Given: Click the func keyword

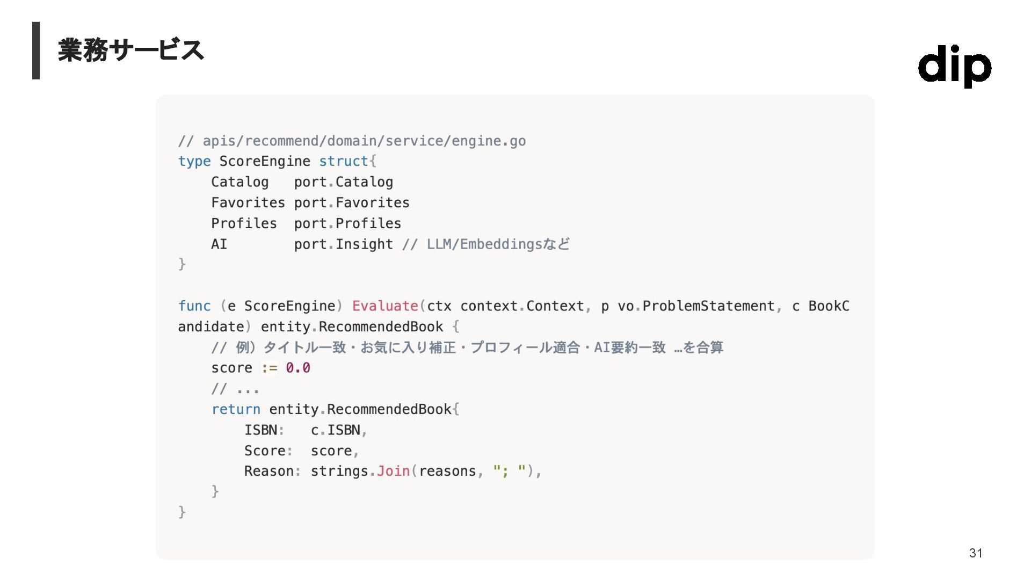Looking at the screenshot, I should click(x=194, y=306).
